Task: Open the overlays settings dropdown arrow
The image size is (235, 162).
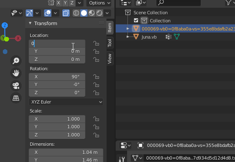Action: (55, 13)
